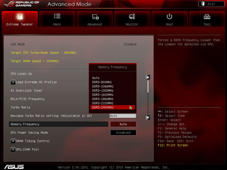Screen dimensions: 227x170
Task: Click F5: Optimized Defaults hint
Action: (177, 137)
